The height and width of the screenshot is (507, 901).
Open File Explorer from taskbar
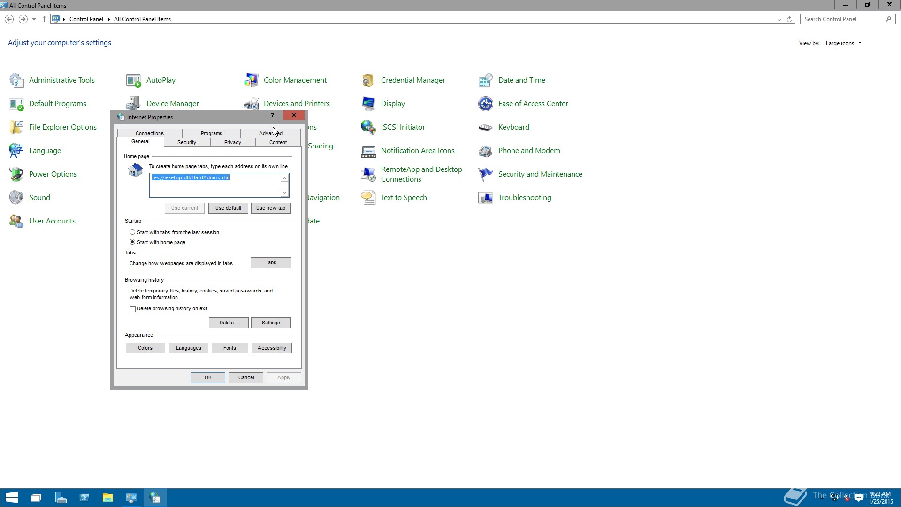click(108, 498)
